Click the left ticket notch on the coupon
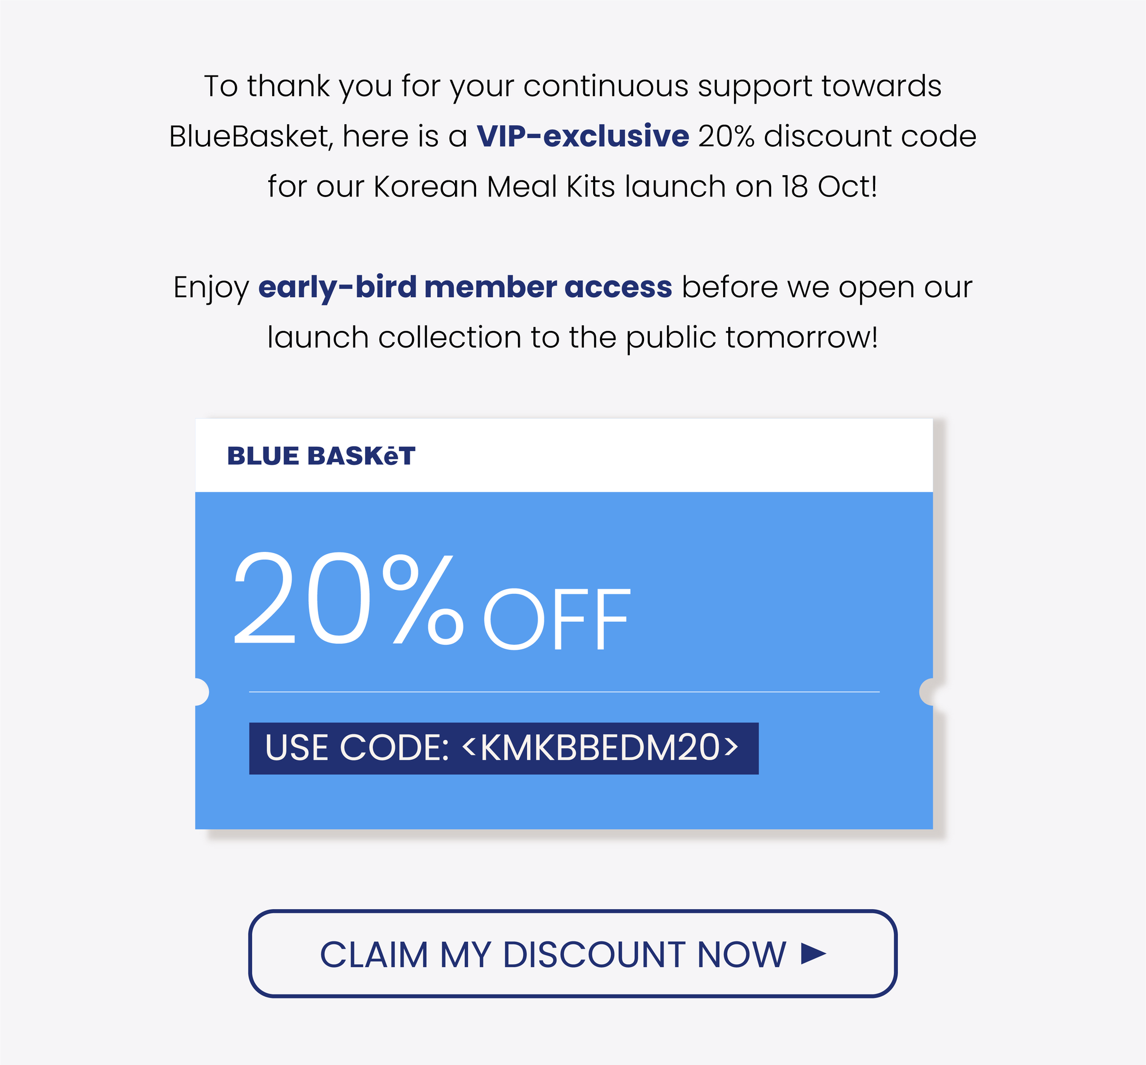Viewport: 1146px width, 1065px height. 201,692
